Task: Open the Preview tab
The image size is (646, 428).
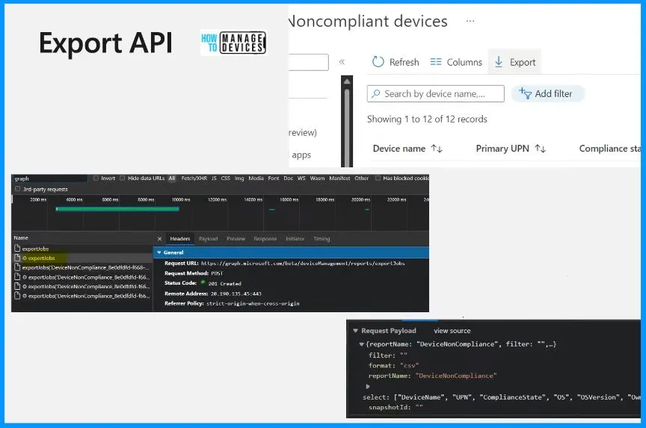Action: (x=236, y=239)
